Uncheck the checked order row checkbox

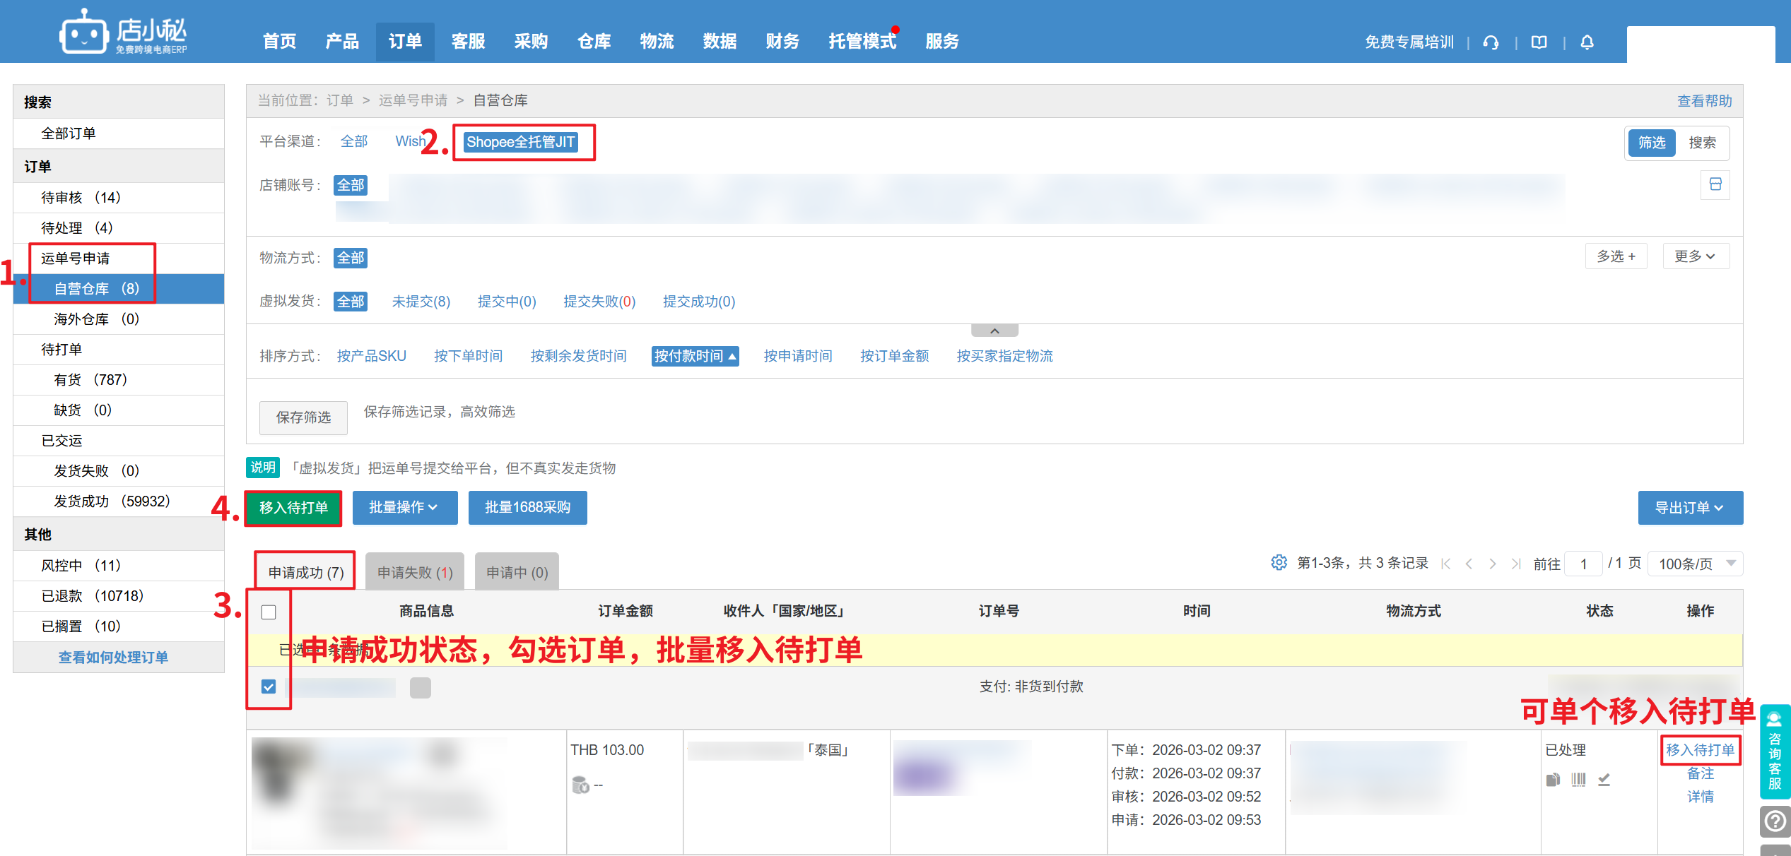pyautogui.click(x=269, y=686)
